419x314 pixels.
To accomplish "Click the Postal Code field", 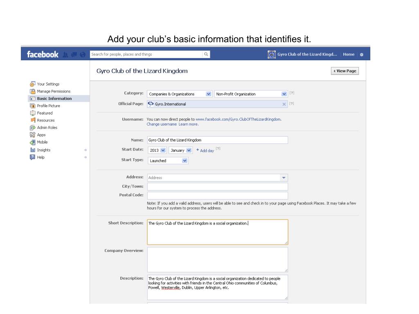I will (x=218, y=195).
